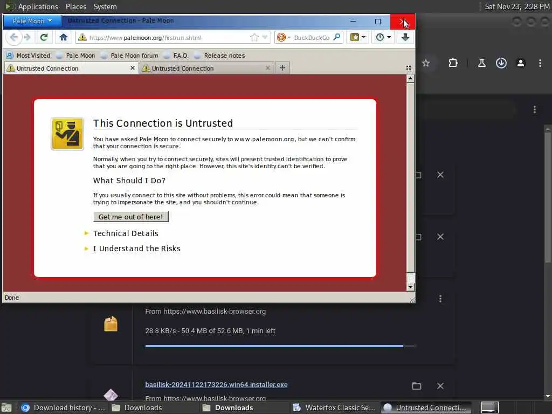Image resolution: width=552 pixels, height=414 pixels.
Task: Open the Places menu
Action: pyautogui.click(x=75, y=6)
